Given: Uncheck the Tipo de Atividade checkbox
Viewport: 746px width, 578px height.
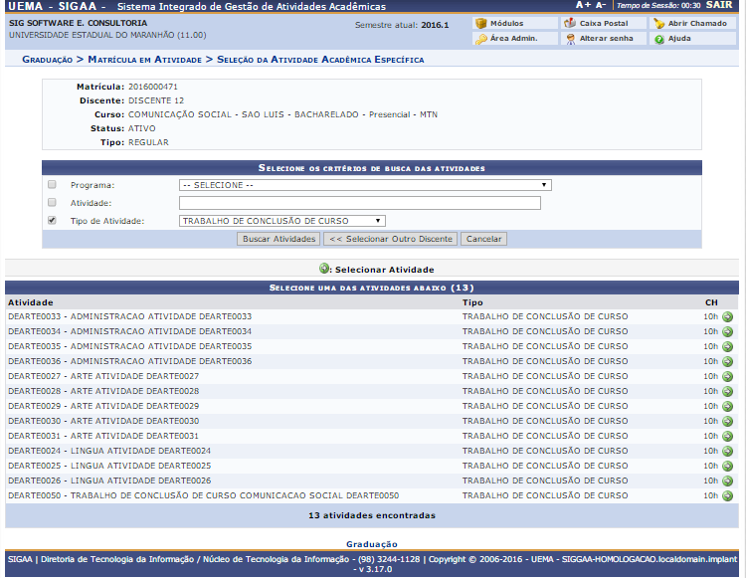Looking at the screenshot, I should [x=52, y=221].
